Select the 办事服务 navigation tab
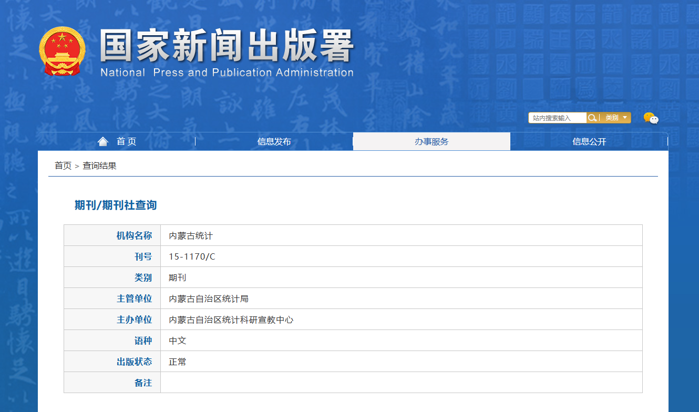Screen dimensions: 699x412 431,141
